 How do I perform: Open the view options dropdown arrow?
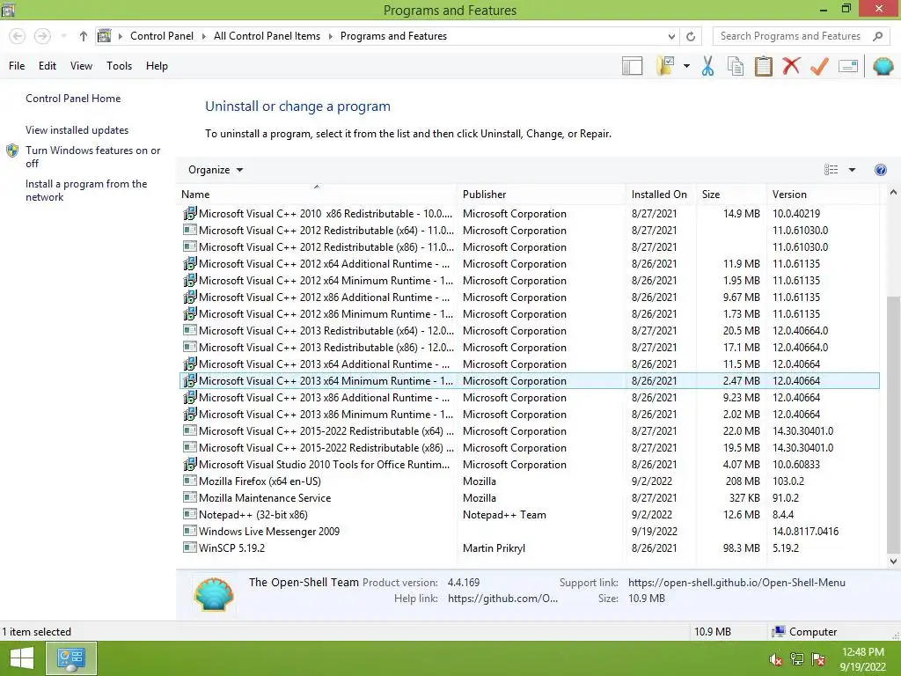852,170
